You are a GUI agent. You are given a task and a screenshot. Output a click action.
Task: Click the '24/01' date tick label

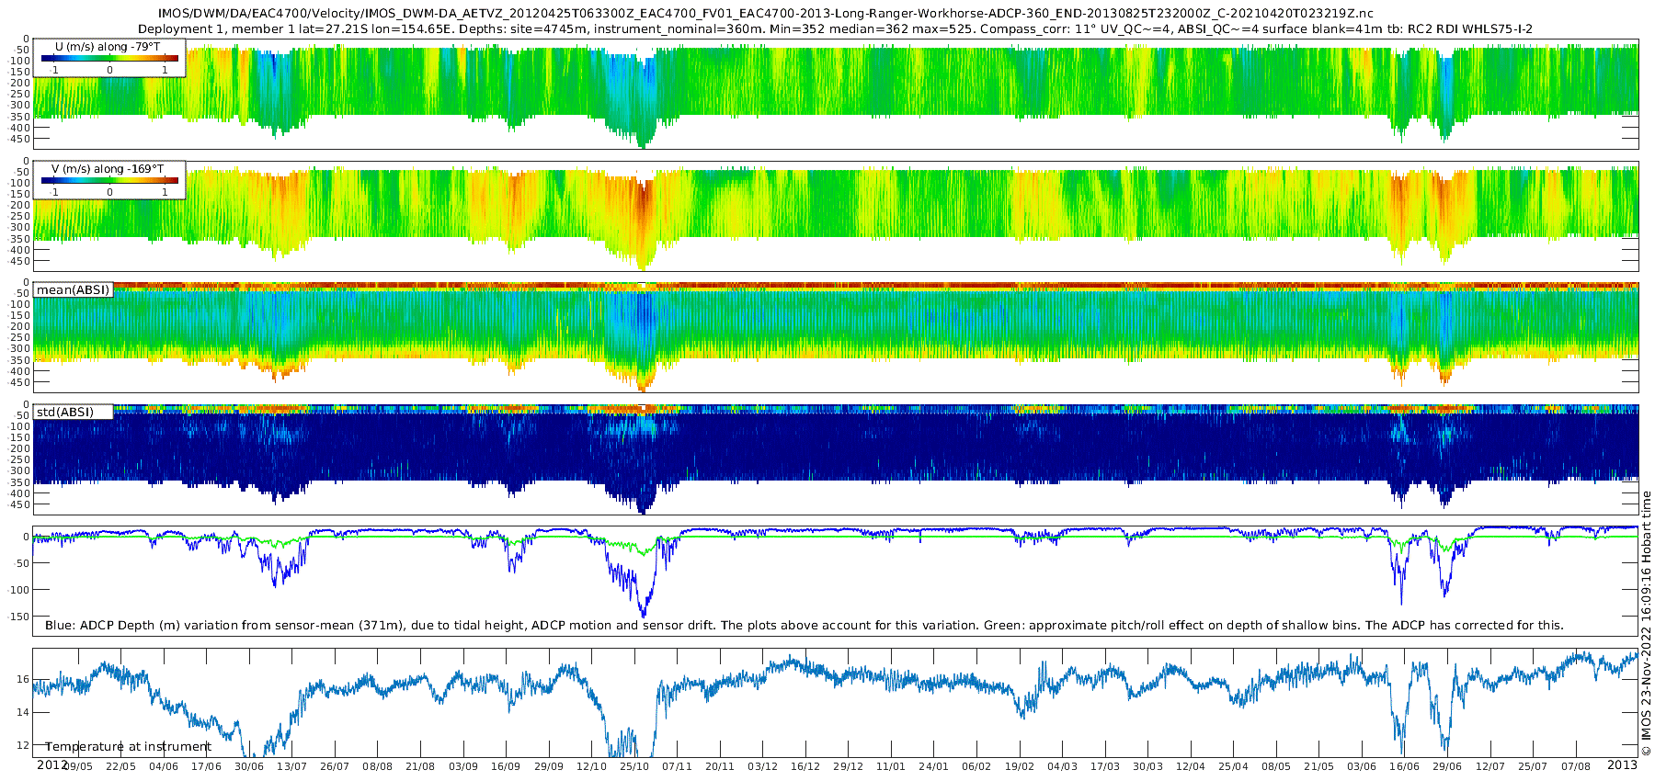(x=933, y=766)
